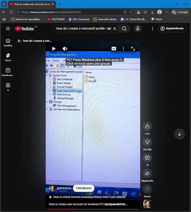
Task: Submit search with the magnifier button
Action: pyautogui.click(x=124, y=29)
